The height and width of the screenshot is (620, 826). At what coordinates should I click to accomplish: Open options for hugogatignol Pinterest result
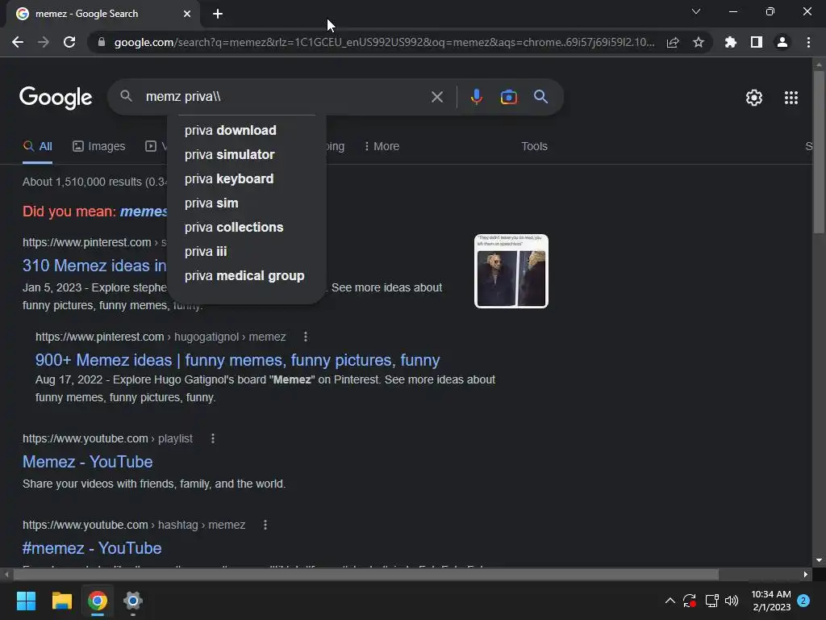(x=306, y=337)
